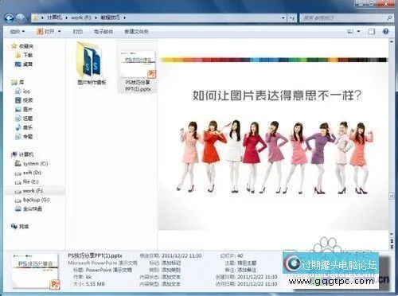This screenshot has height=296, width=398.
Task: Click the author value kk in details pane
Action: coord(88,277)
